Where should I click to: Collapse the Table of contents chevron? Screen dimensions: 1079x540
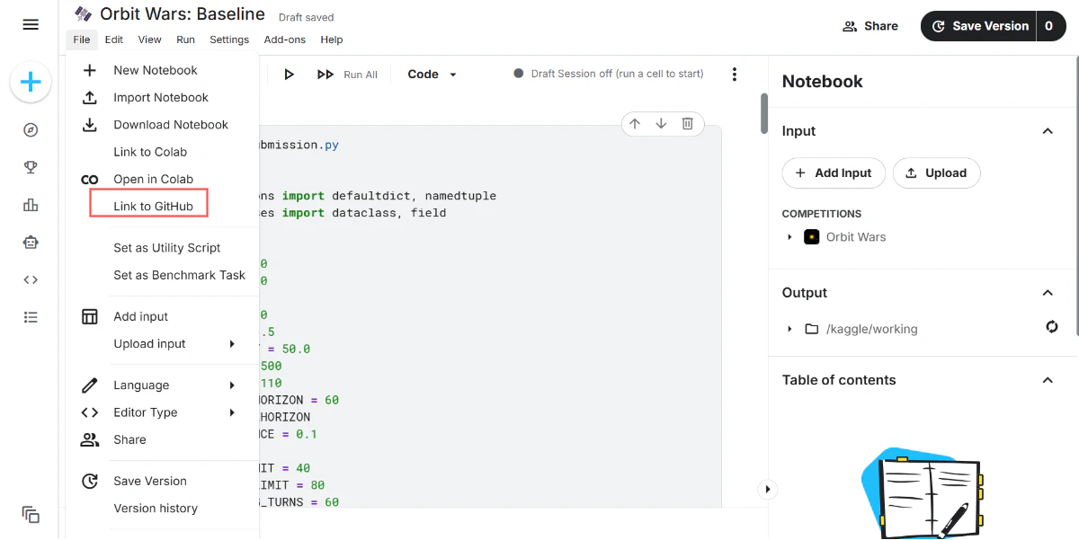[x=1048, y=380]
